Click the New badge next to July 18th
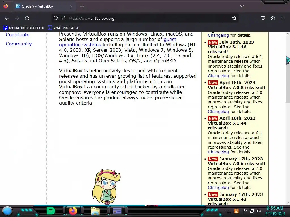 tap(213, 42)
